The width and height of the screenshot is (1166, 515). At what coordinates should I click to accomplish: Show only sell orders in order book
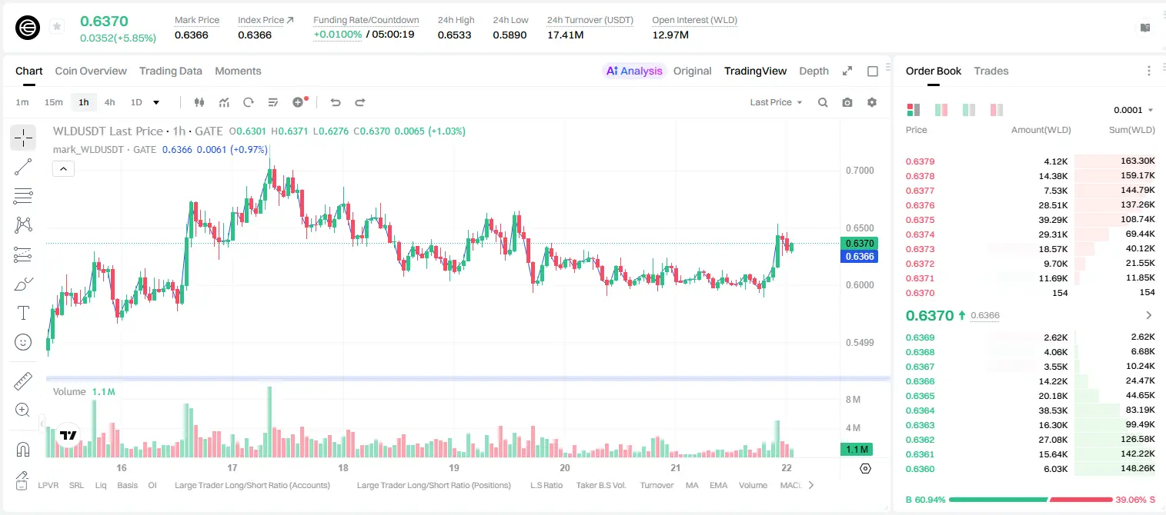tap(997, 110)
